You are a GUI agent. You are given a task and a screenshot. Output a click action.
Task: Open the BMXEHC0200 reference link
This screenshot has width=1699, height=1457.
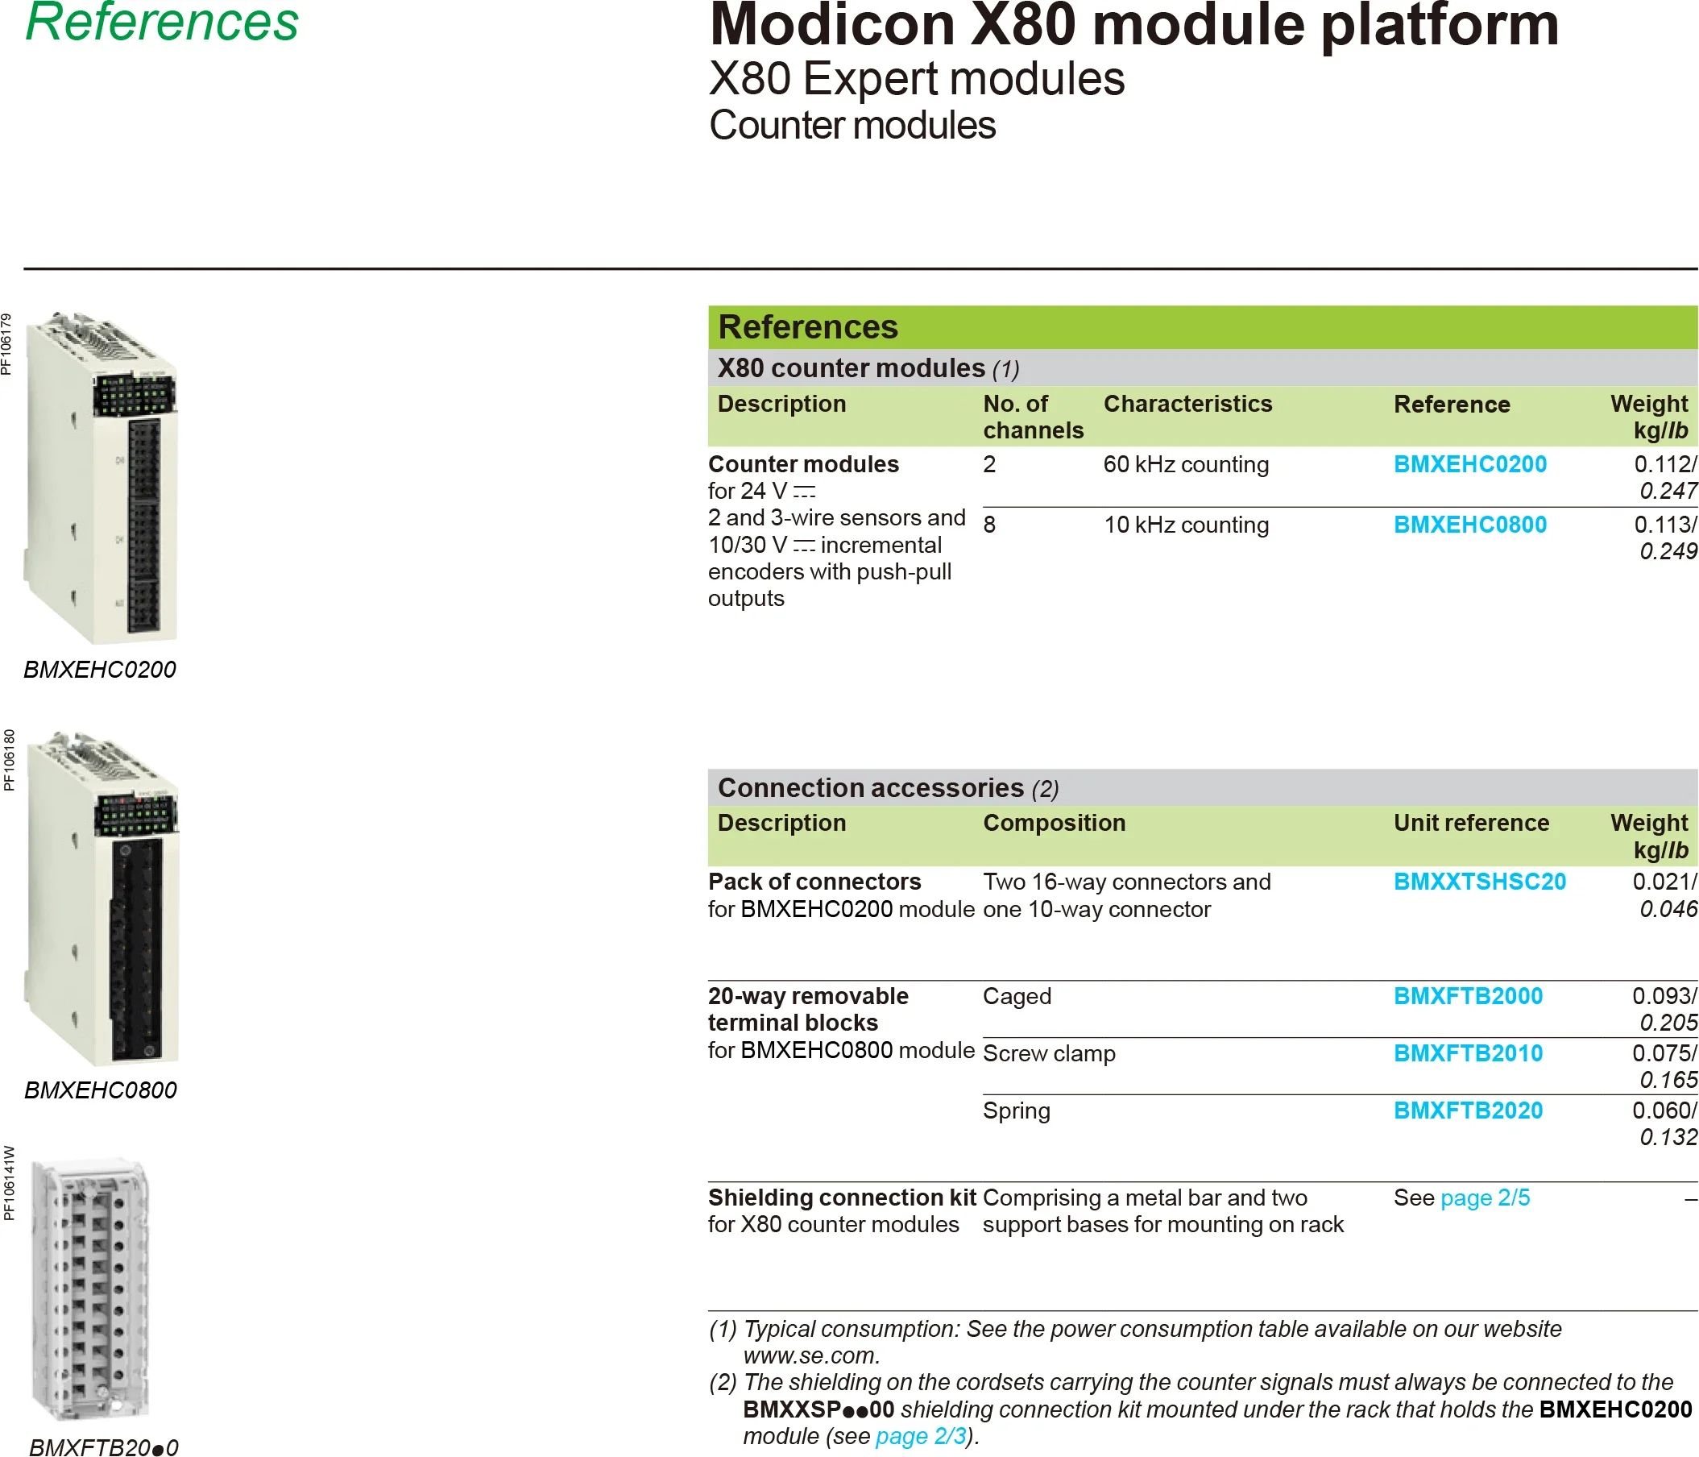coord(1469,464)
